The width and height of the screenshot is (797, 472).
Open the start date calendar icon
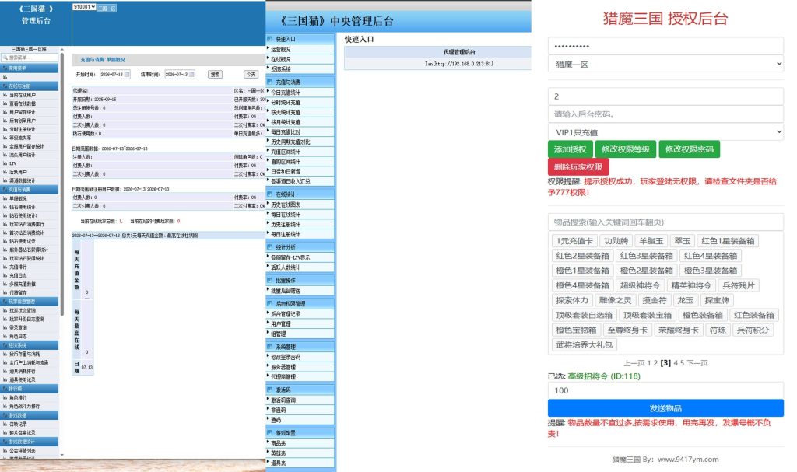tap(127, 74)
